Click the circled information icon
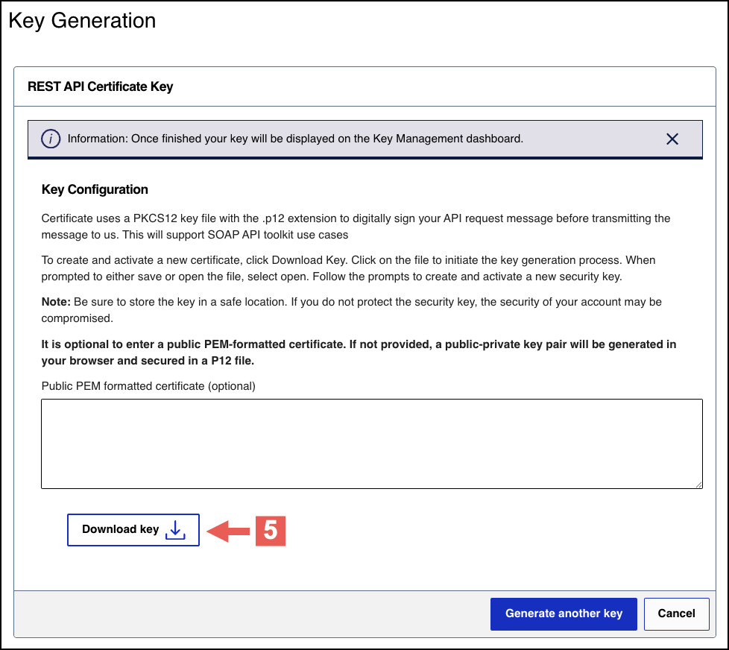729x650 pixels. click(51, 139)
